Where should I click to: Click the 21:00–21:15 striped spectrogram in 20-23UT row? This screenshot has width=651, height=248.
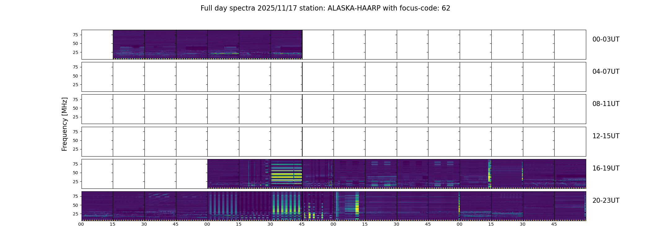(x=223, y=206)
